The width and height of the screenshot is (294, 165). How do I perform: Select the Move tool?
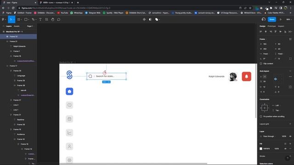pyautogui.click(x=11, y=19)
